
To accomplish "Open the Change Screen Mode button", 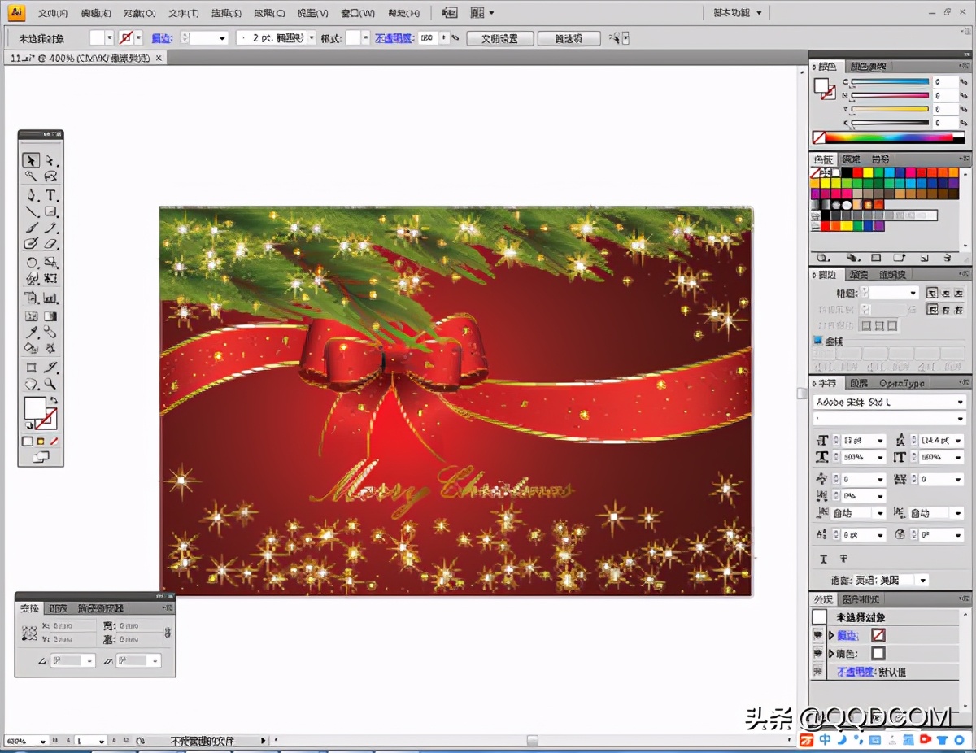I will (41, 458).
